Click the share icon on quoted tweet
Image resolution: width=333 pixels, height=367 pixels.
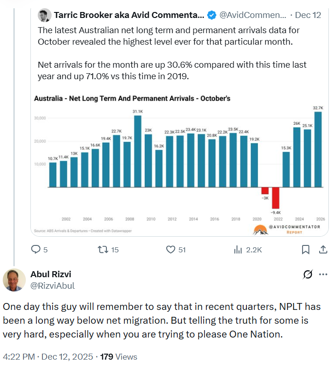pyautogui.click(x=323, y=249)
